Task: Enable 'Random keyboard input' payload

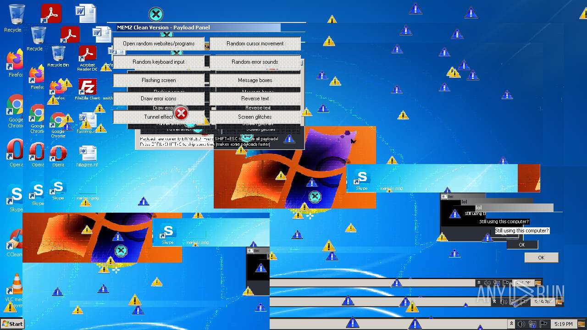Action: [159, 62]
